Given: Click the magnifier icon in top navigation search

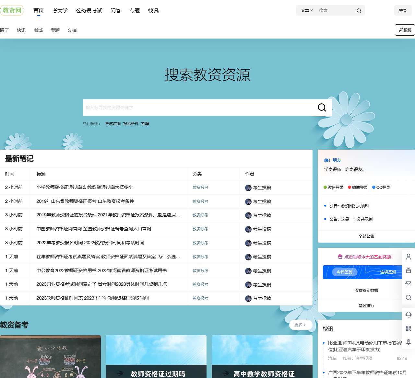Looking at the screenshot, I should click(x=359, y=11).
